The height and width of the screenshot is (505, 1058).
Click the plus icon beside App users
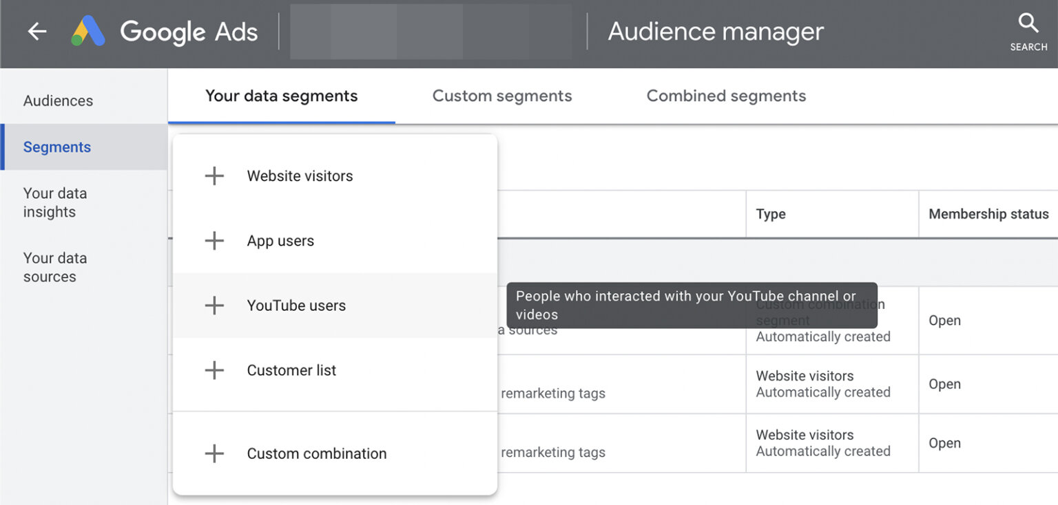[x=214, y=240]
